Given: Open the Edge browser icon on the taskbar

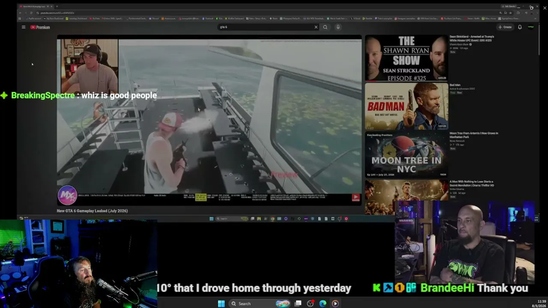Looking at the screenshot, I should 323,304.
